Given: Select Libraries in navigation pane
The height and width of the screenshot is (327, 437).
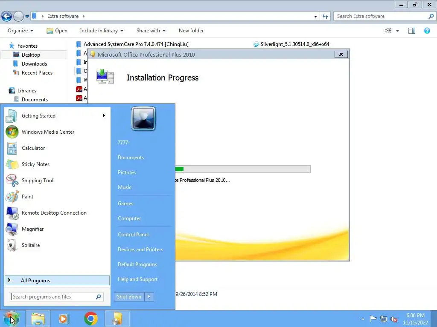Looking at the screenshot, I should point(27,91).
